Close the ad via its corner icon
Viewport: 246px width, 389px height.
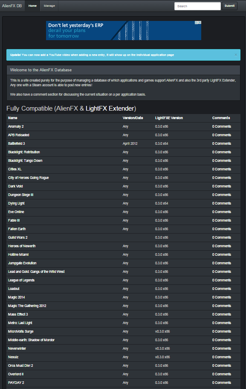pos(200,22)
